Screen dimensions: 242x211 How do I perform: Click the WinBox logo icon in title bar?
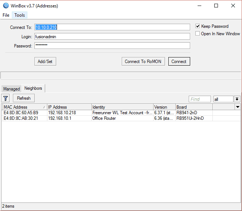(6, 6)
